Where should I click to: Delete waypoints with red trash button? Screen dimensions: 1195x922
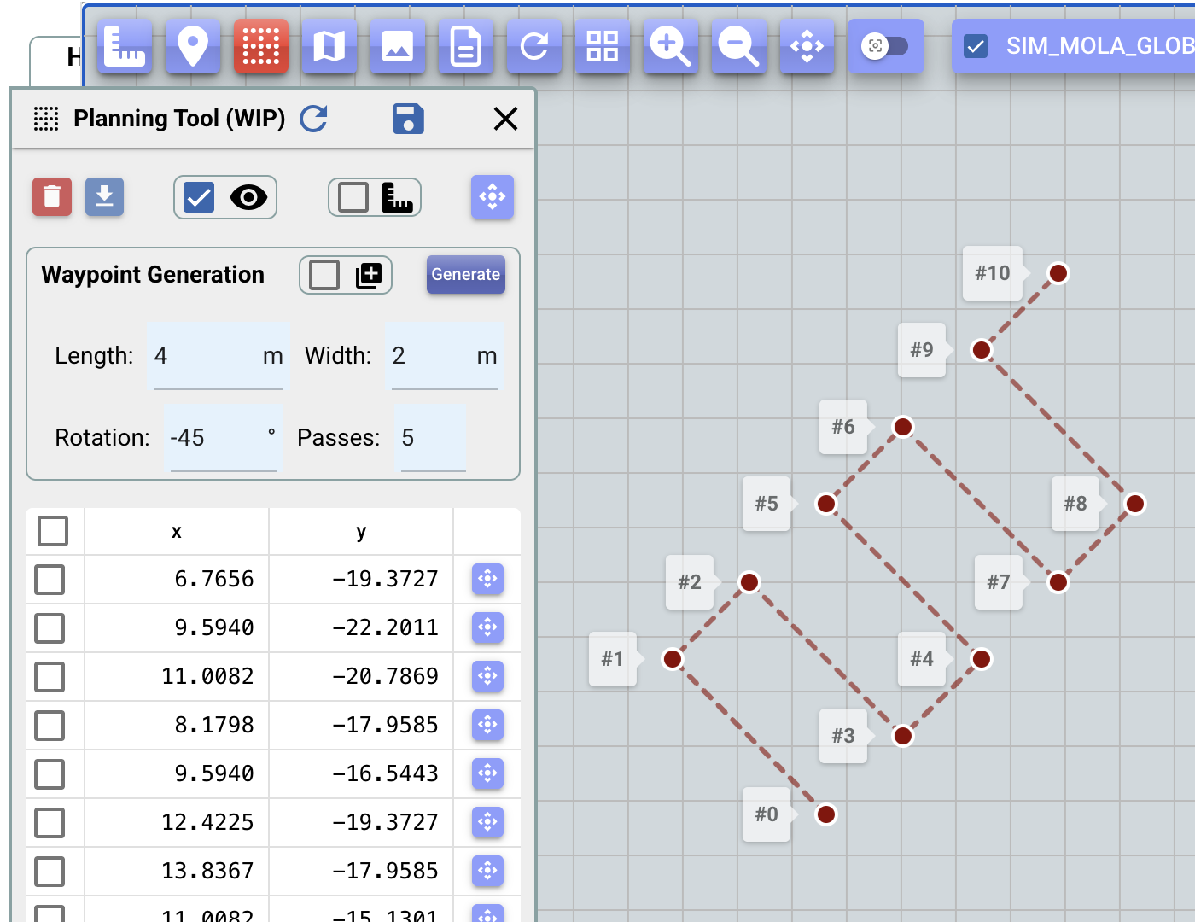coord(52,197)
